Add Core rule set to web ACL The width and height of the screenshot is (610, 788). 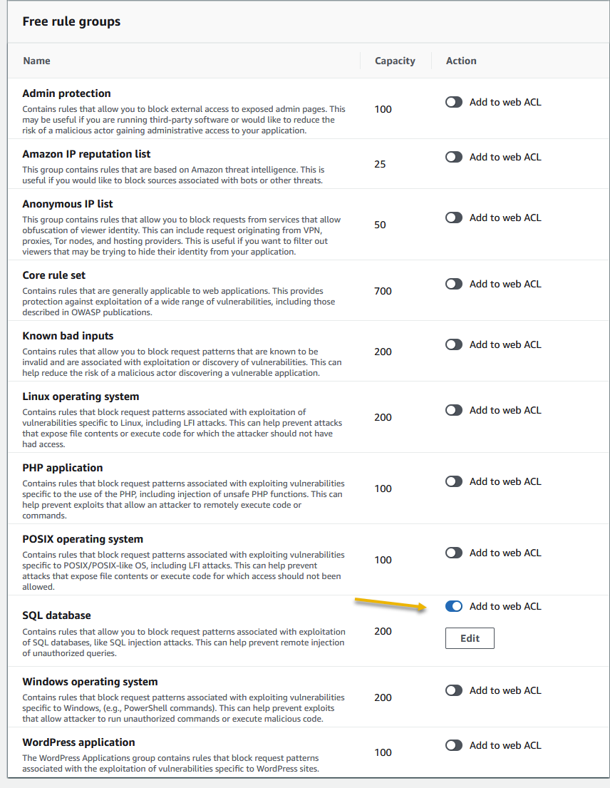454,284
